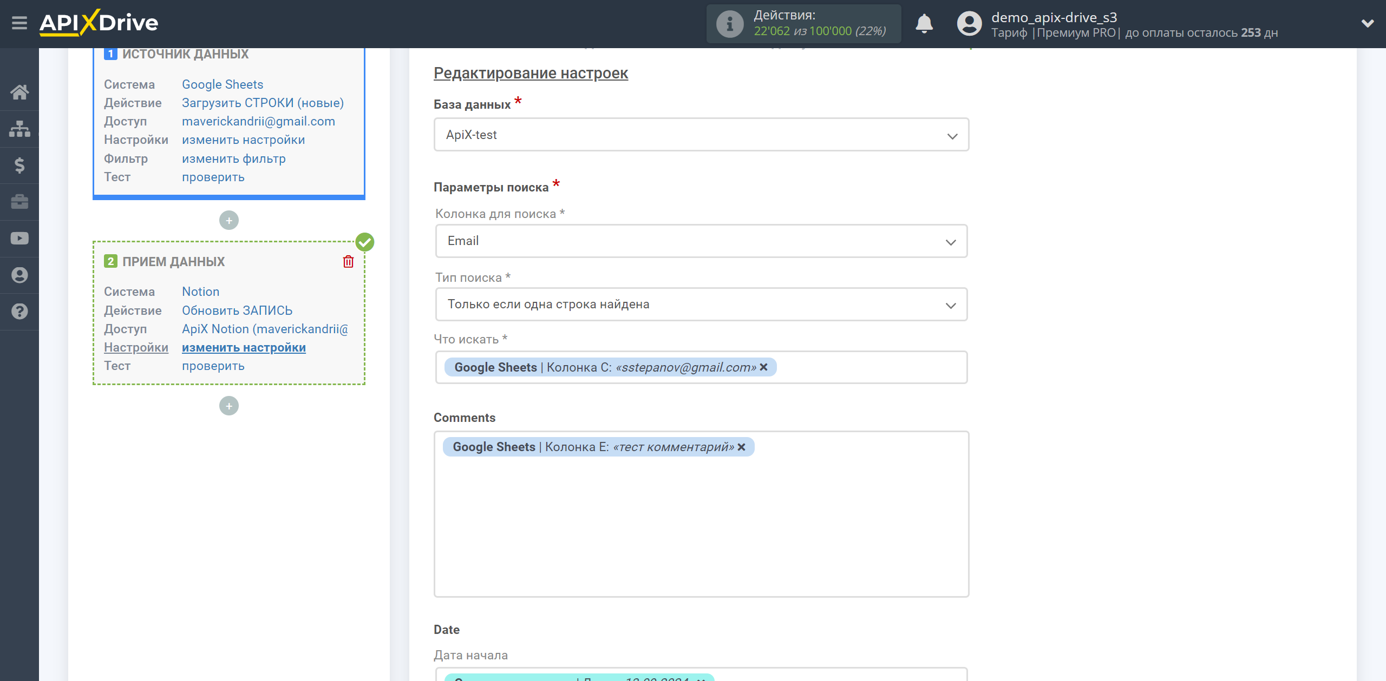Go to Home in sidebar

click(19, 92)
